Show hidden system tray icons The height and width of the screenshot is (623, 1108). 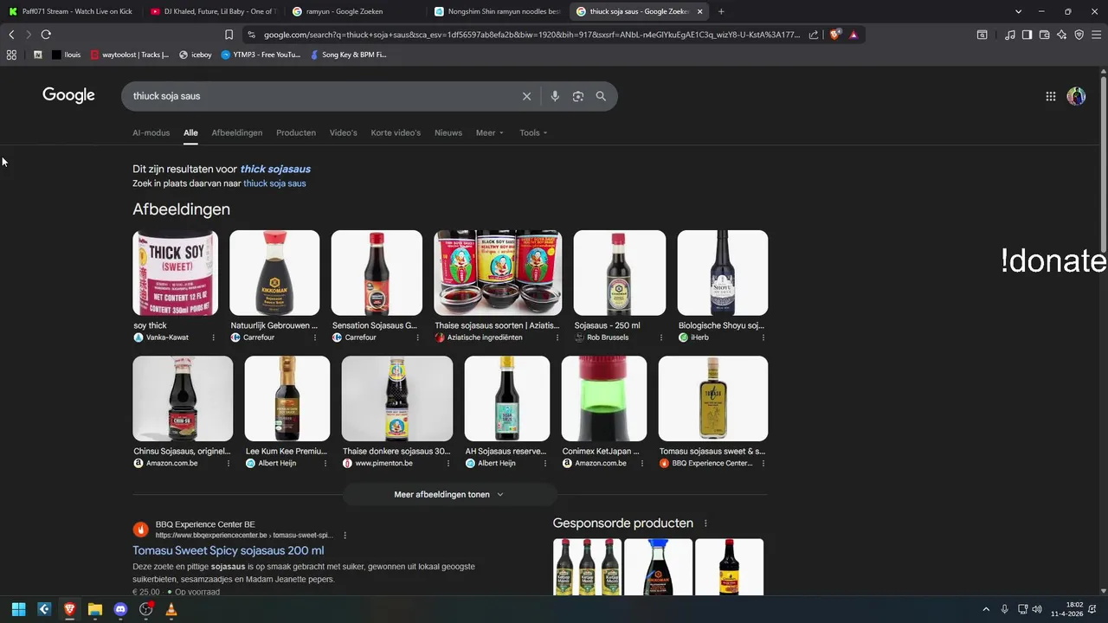pos(985,609)
